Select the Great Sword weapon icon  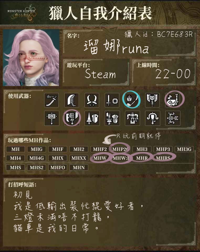(72, 100)
